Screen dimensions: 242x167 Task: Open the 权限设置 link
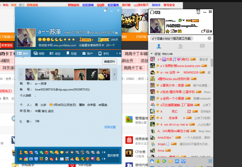pyautogui.click(x=110, y=127)
